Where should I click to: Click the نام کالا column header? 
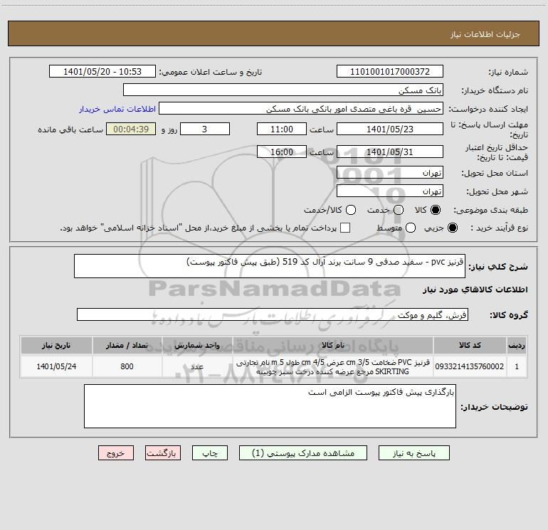click(x=333, y=345)
